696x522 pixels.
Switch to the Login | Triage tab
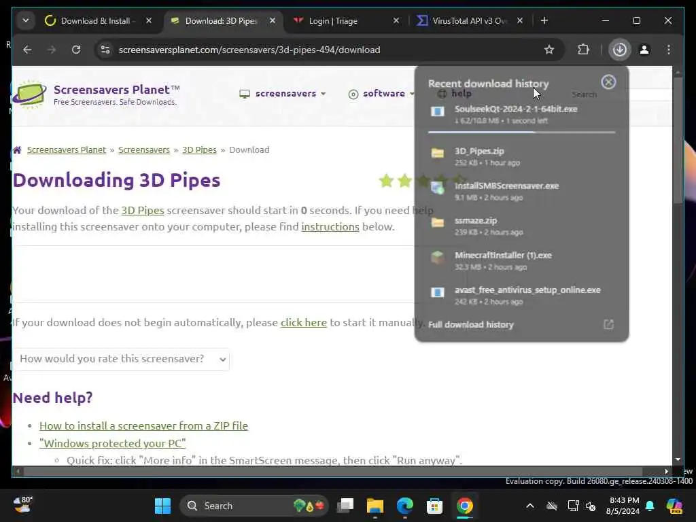333,21
